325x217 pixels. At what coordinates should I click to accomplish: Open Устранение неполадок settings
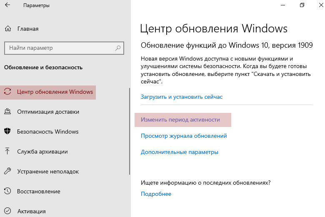pyautogui.click(x=48, y=171)
